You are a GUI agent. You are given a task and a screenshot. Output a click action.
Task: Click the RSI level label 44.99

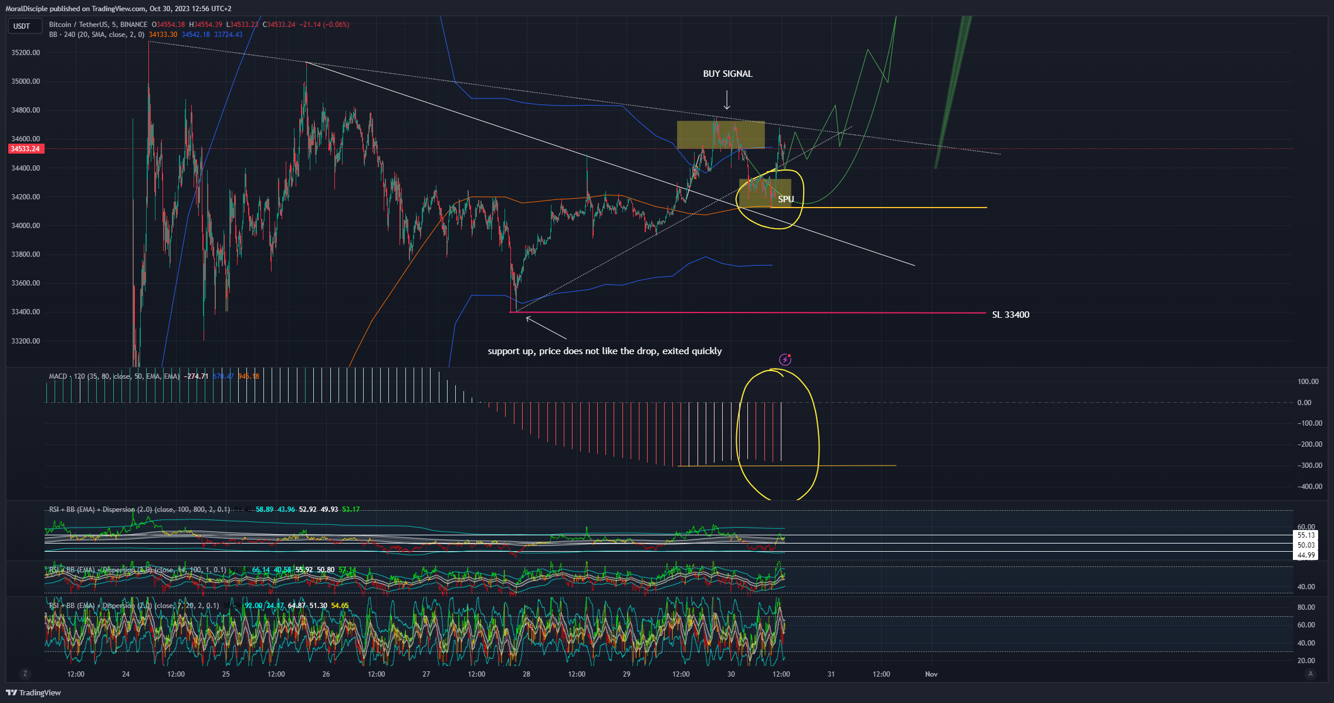[1306, 555]
